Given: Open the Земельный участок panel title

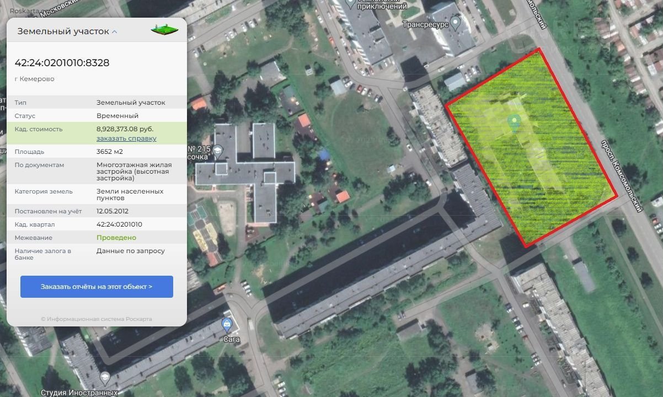Looking at the screenshot, I should coord(63,31).
